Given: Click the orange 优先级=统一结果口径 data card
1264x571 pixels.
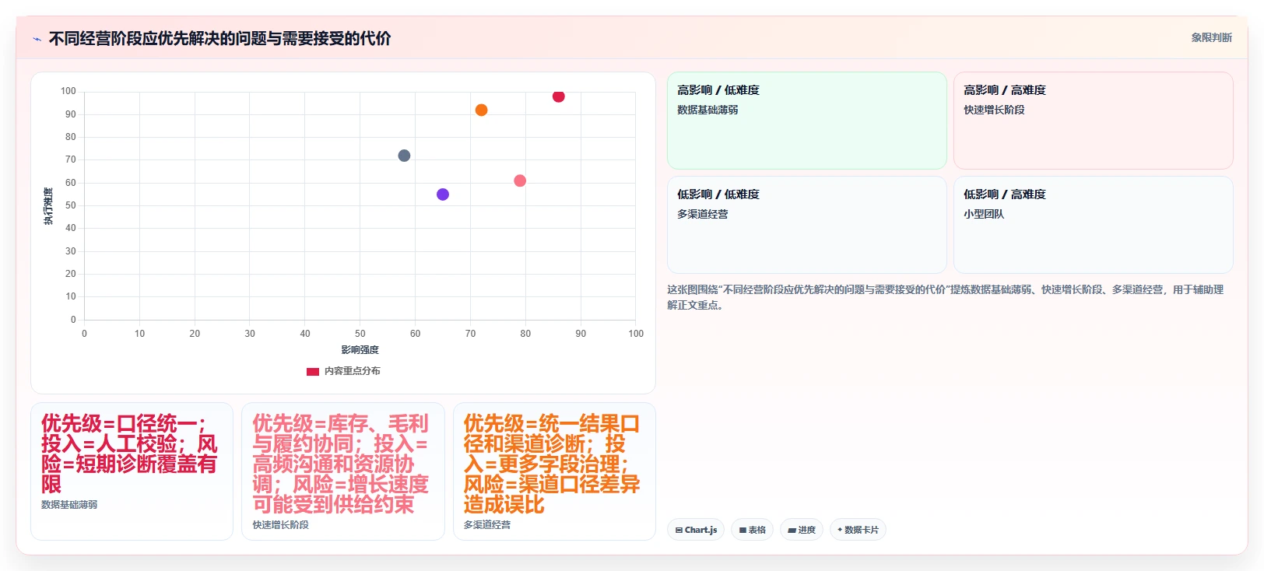Looking at the screenshot, I should pyautogui.click(x=554, y=471).
